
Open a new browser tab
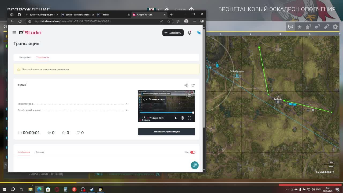tap(171, 14)
